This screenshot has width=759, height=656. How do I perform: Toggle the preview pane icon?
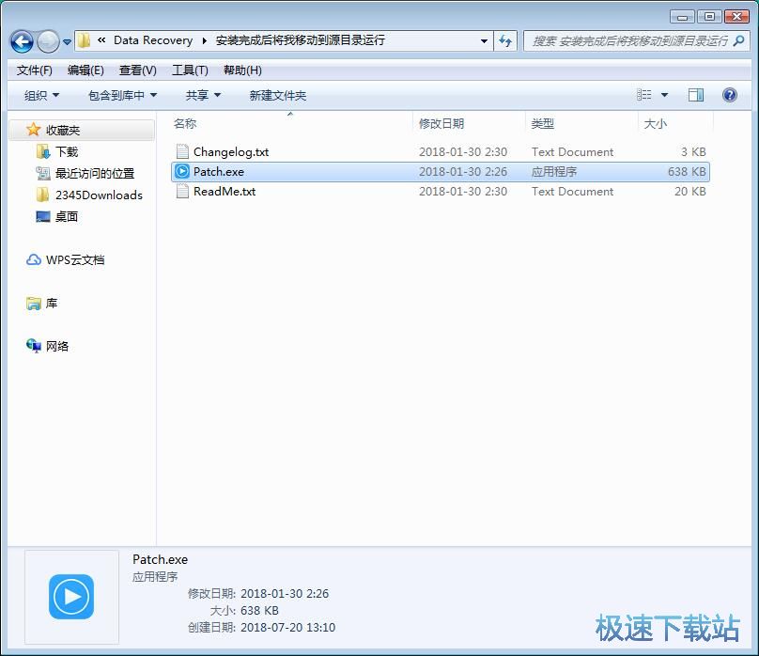click(696, 95)
